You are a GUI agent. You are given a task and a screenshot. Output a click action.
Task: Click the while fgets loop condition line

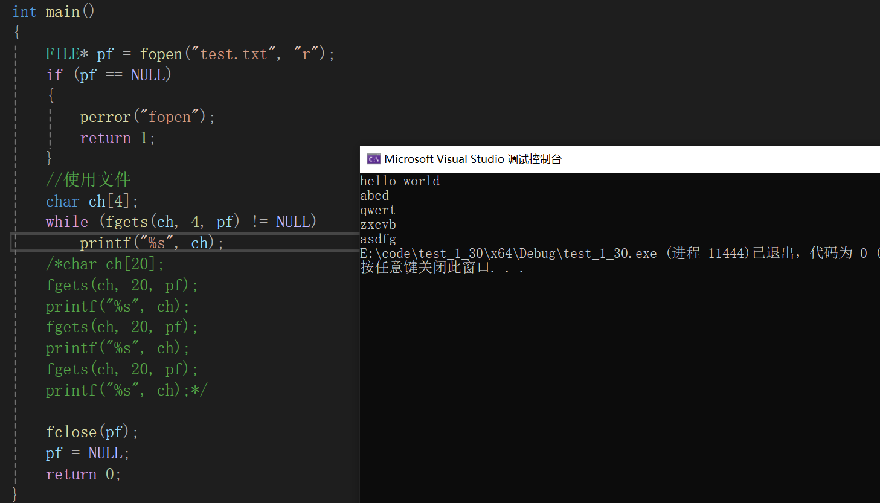181,222
